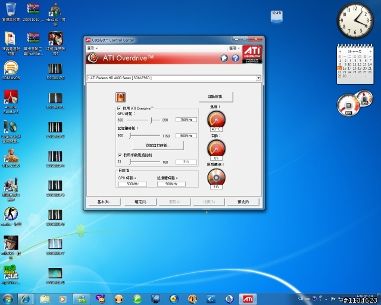Select the mp3DirectCut desktop icon
The image size is (381, 305).
click(x=11, y=275)
